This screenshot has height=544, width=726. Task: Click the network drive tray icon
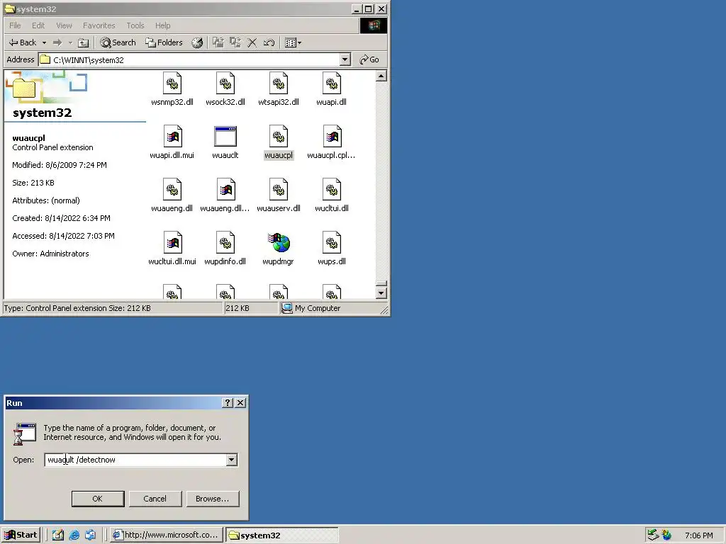pyautogui.click(x=653, y=535)
